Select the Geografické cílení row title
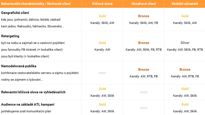Image resolution: width=205 pixels, height=115 pixels. [x=15, y=13]
